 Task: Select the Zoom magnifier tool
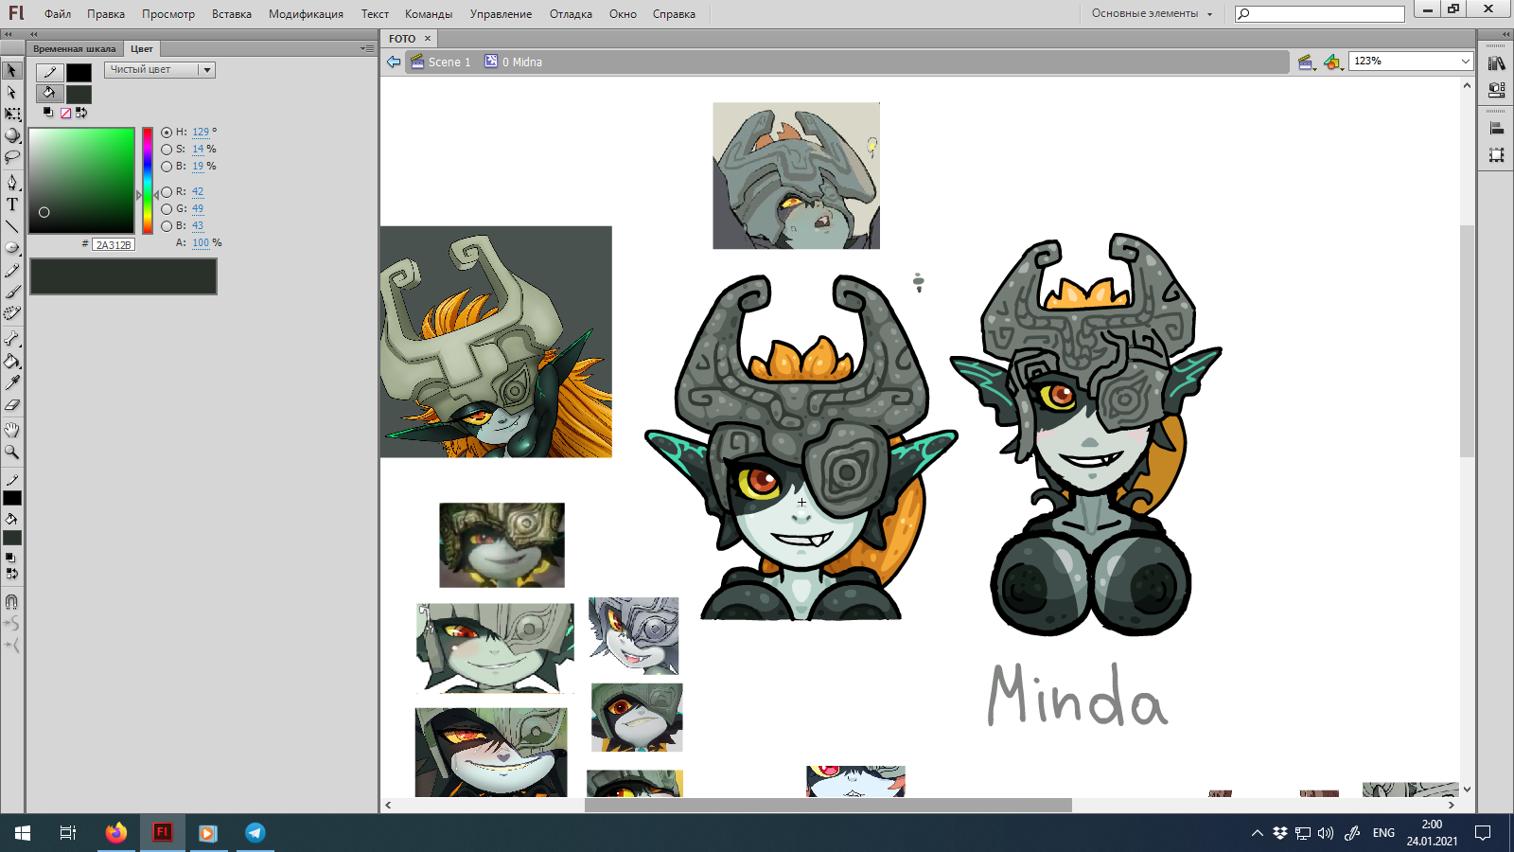[x=12, y=453]
